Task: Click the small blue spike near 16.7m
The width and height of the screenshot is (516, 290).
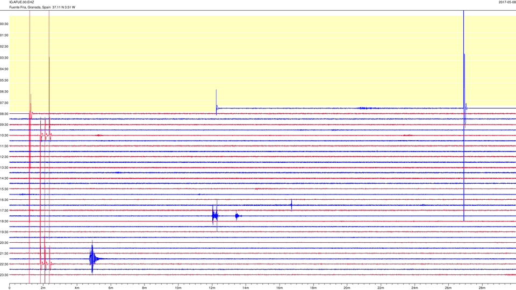Action: click(291, 205)
